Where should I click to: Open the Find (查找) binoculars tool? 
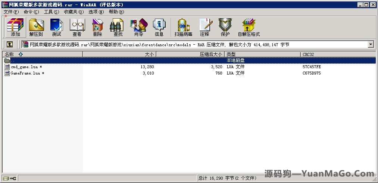point(118,28)
